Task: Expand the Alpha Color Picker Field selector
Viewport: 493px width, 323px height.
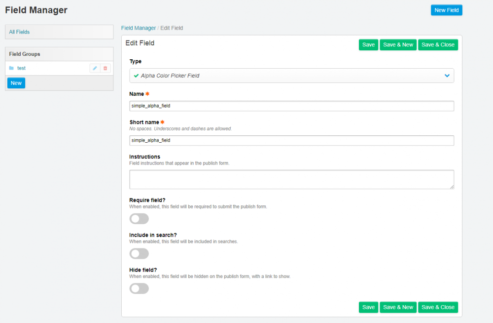Action: point(291,76)
